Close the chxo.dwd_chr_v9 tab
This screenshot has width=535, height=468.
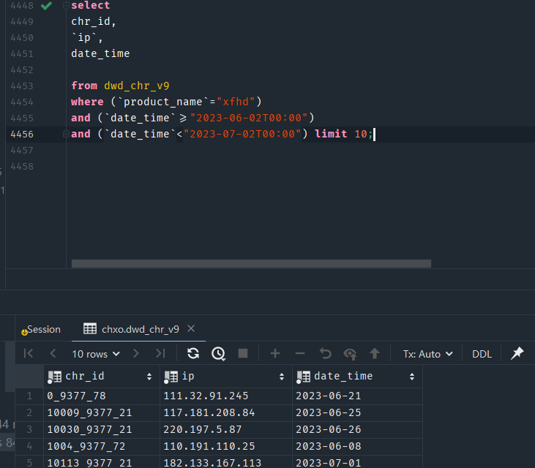[191, 329]
